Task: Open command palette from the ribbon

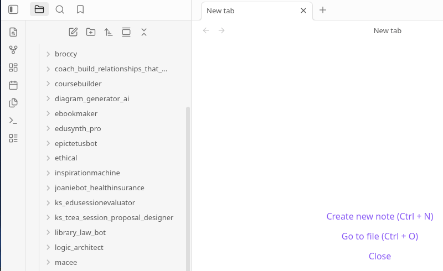Action: click(x=13, y=121)
